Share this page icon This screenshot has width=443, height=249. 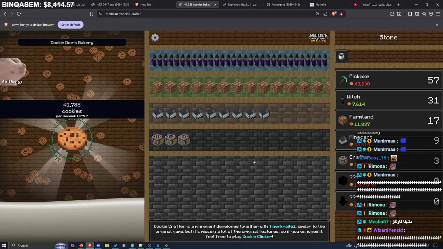(x=325, y=14)
